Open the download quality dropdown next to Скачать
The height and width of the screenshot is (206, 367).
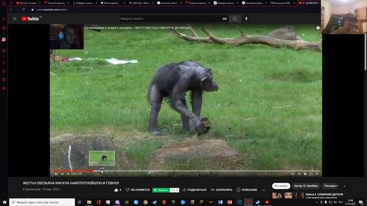(x=174, y=190)
